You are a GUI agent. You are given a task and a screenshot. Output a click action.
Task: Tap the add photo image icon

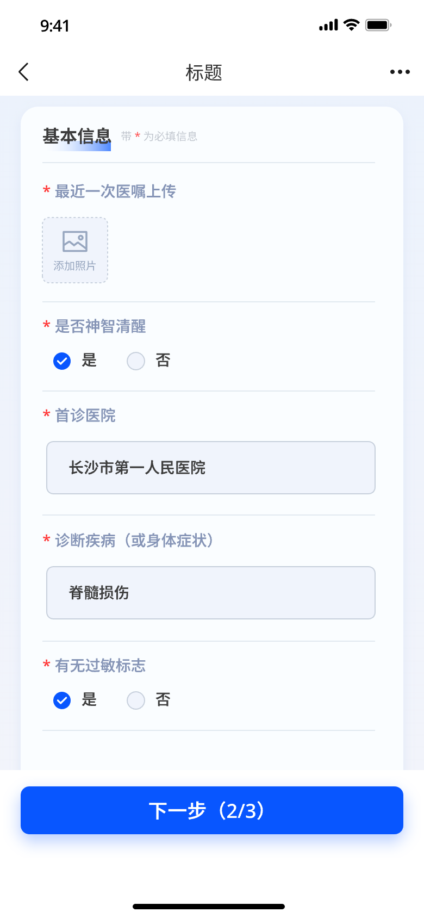(x=75, y=241)
